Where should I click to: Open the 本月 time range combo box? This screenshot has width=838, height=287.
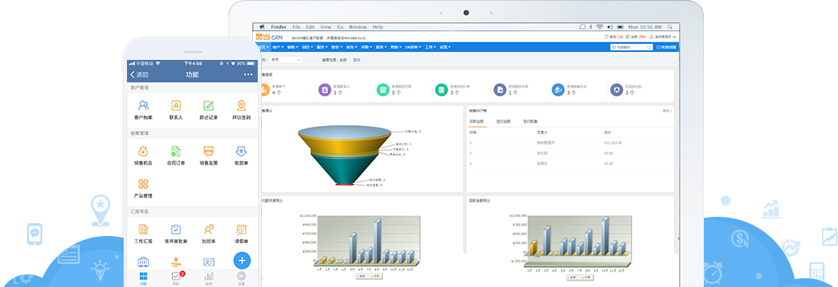[286, 60]
